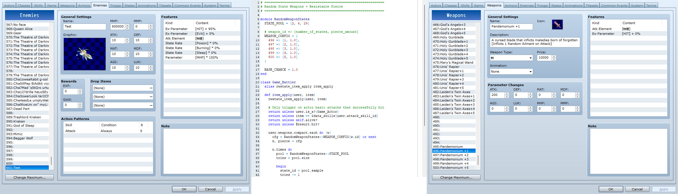
Task: Select 591:God of Sleep in enemy list
Action: (27, 126)
